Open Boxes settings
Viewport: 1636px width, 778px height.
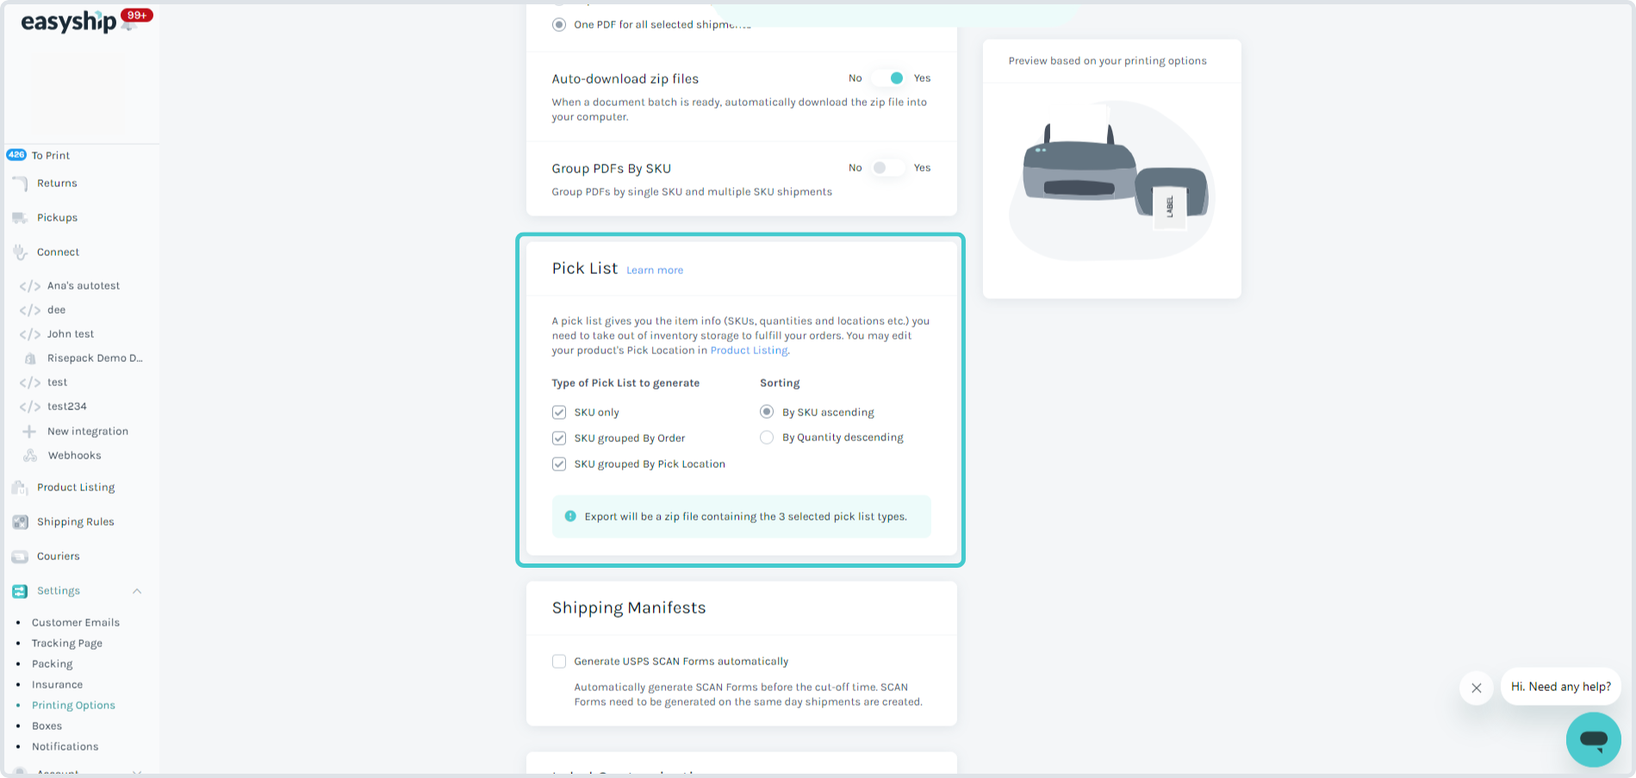point(47,726)
